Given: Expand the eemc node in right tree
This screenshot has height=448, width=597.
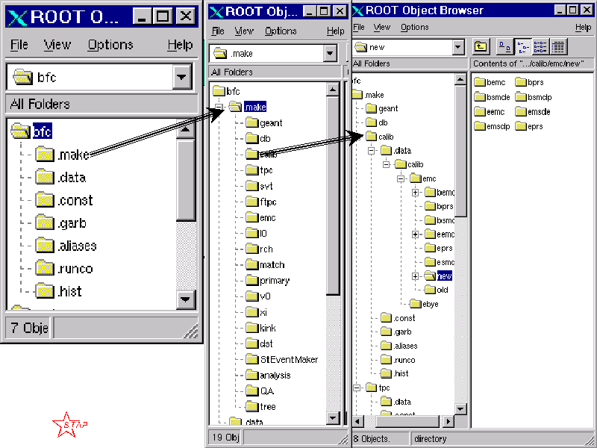Looking at the screenshot, I should (416, 234).
